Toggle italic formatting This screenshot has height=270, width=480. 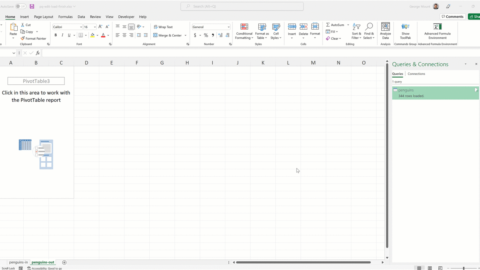pyautogui.click(x=62, y=35)
